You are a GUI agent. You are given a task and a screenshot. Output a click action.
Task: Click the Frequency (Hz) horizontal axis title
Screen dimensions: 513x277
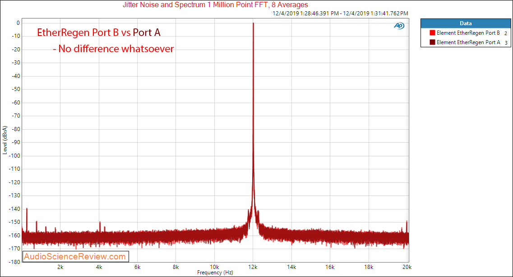tap(215, 272)
